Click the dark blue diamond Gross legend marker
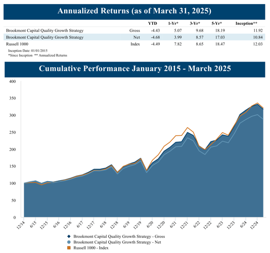Screen dimensions: 270x253 [x=69, y=236]
